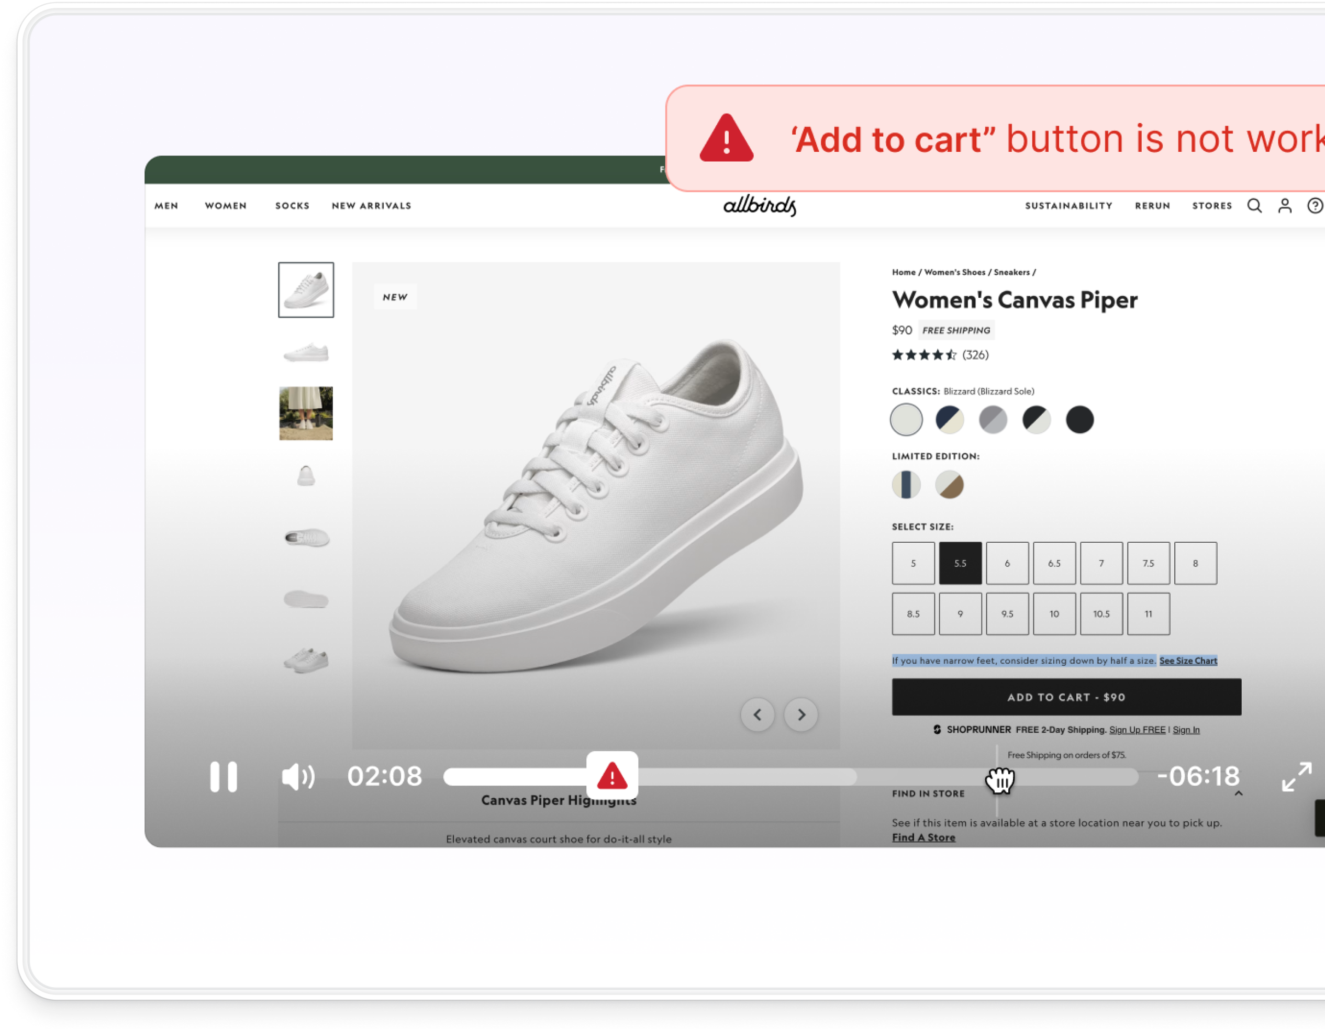Select size 7.5
This screenshot has width=1325, height=1029.
1149,564
